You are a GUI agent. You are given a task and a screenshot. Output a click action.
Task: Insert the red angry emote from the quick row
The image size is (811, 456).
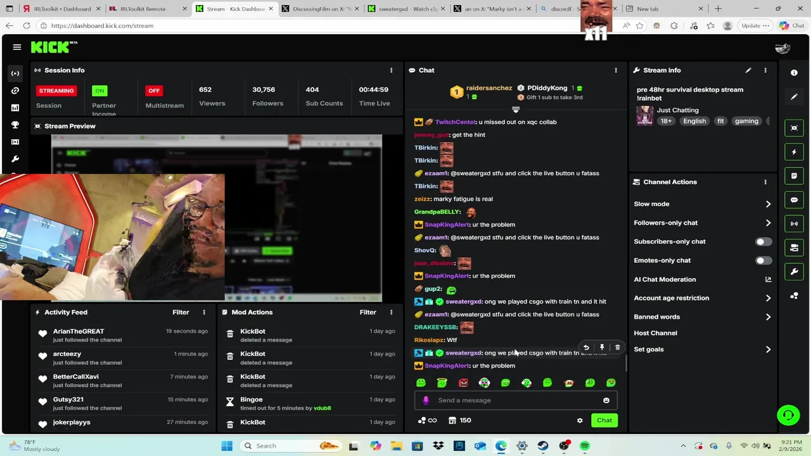tap(463, 383)
